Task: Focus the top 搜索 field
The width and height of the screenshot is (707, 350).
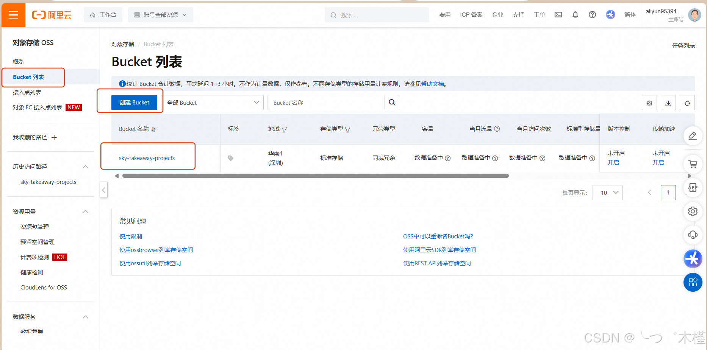Action: (x=377, y=15)
